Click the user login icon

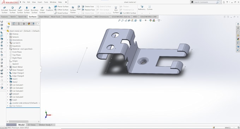pyautogui.click(x=224, y=2)
